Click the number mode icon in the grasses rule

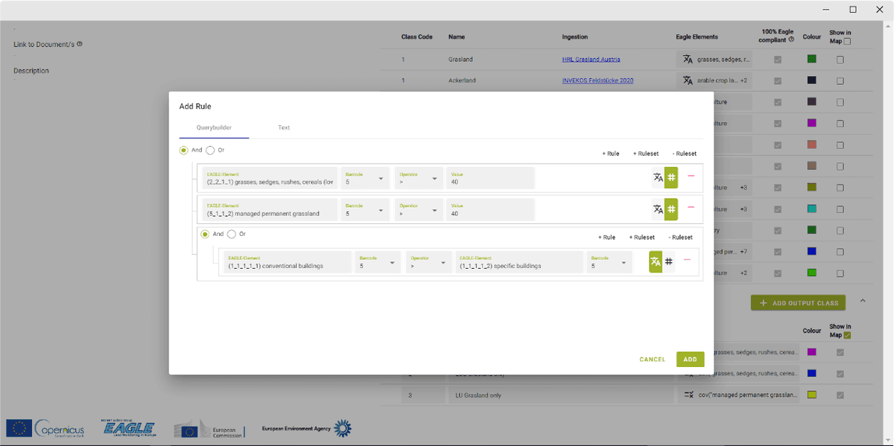pyautogui.click(x=671, y=177)
